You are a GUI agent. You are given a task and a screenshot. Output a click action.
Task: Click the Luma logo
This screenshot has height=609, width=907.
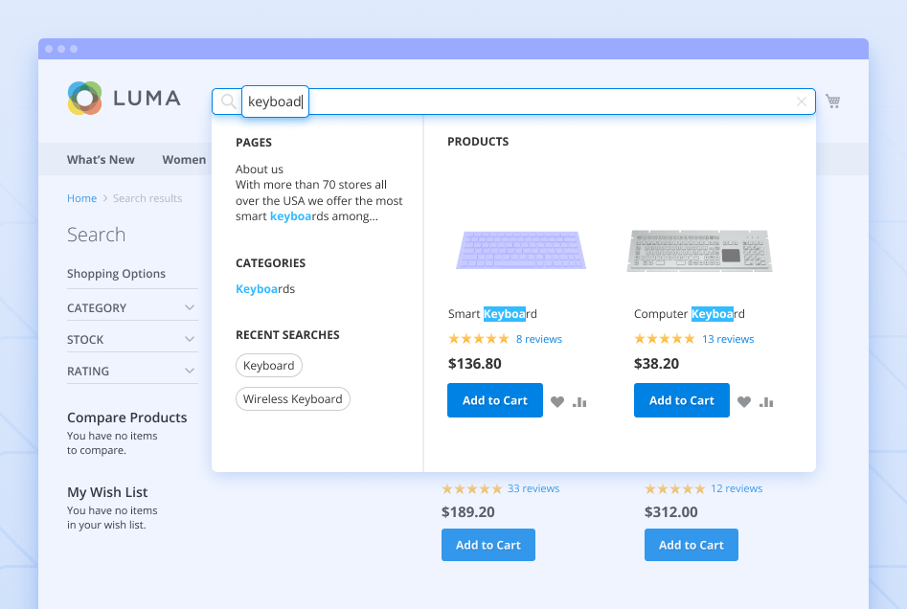pos(124,97)
